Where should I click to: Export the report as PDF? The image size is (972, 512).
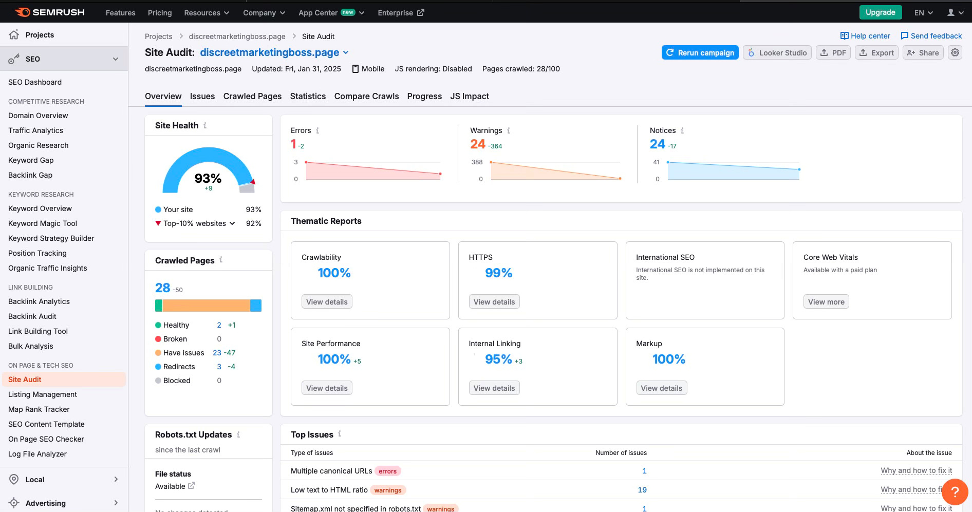click(833, 52)
